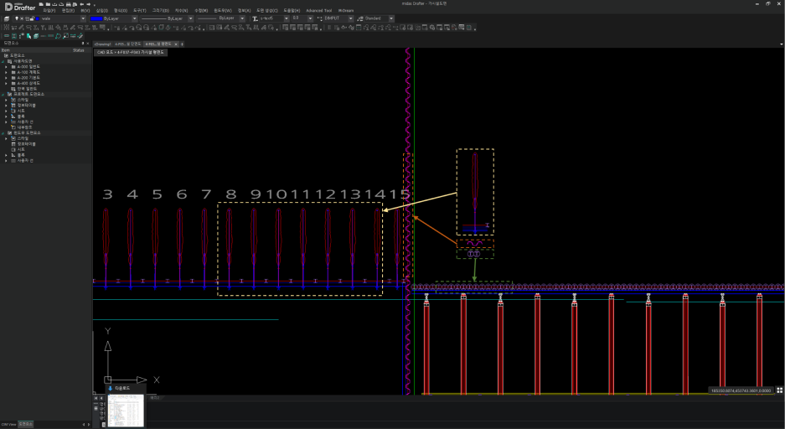785x429 pixels.
Task: Open the ByLayer lineweight dropdown
Action: (242, 18)
